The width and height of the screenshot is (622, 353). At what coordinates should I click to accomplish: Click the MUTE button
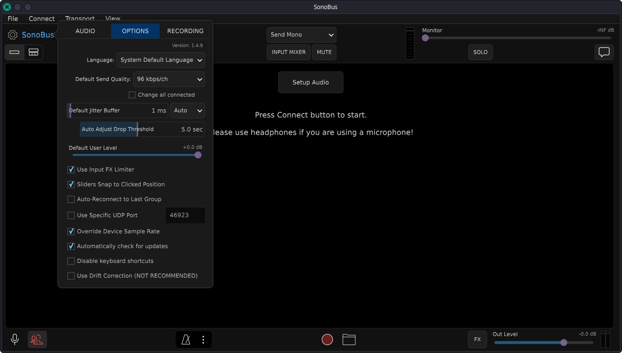point(324,52)
